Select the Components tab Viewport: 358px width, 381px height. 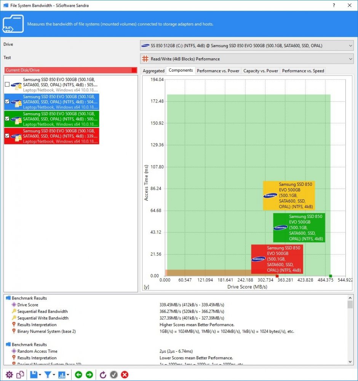point(181,70)
